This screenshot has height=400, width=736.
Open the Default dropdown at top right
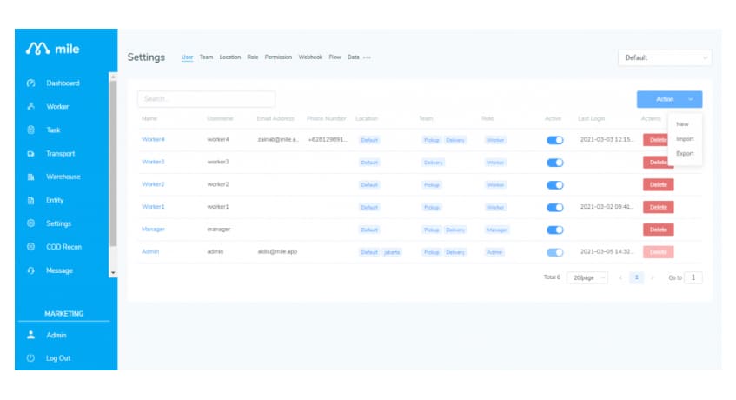click(665, 57)
